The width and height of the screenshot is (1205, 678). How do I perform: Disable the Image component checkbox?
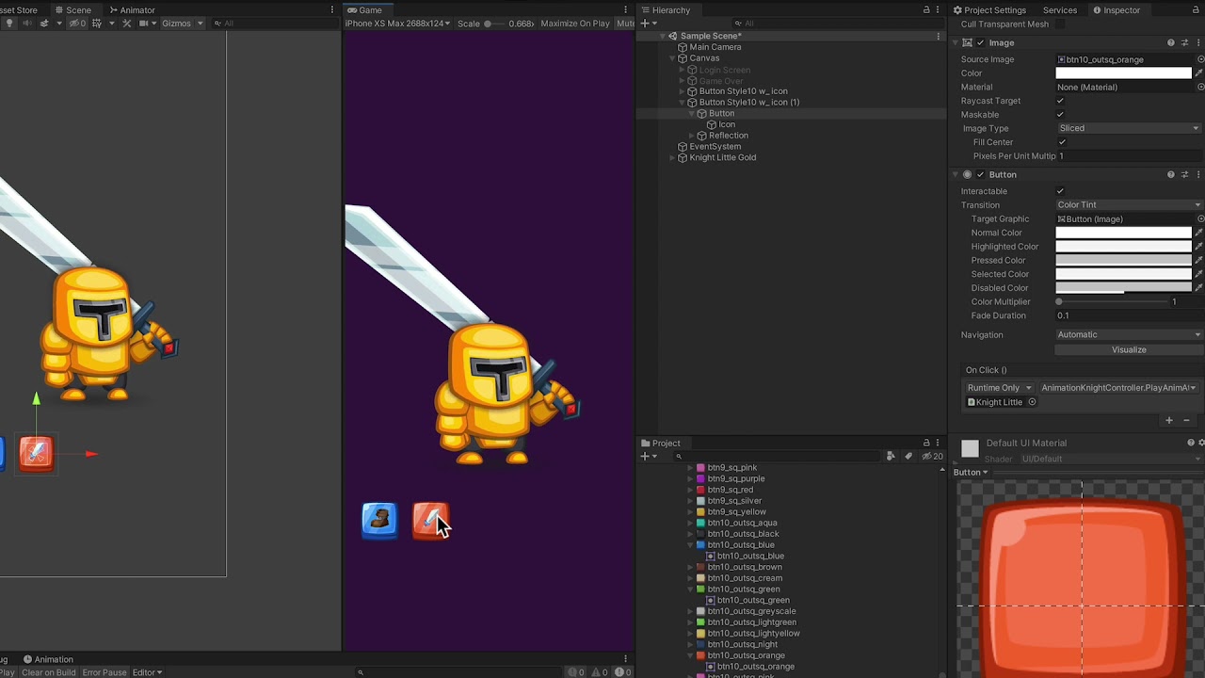[980, 42]
